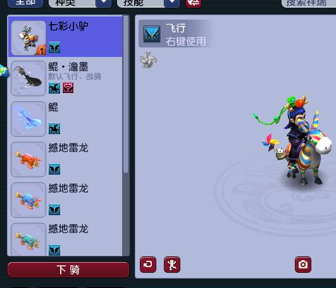Screen dimensions: 336x288
Task: Click the red swap sort icon
Action: point(194,3)
